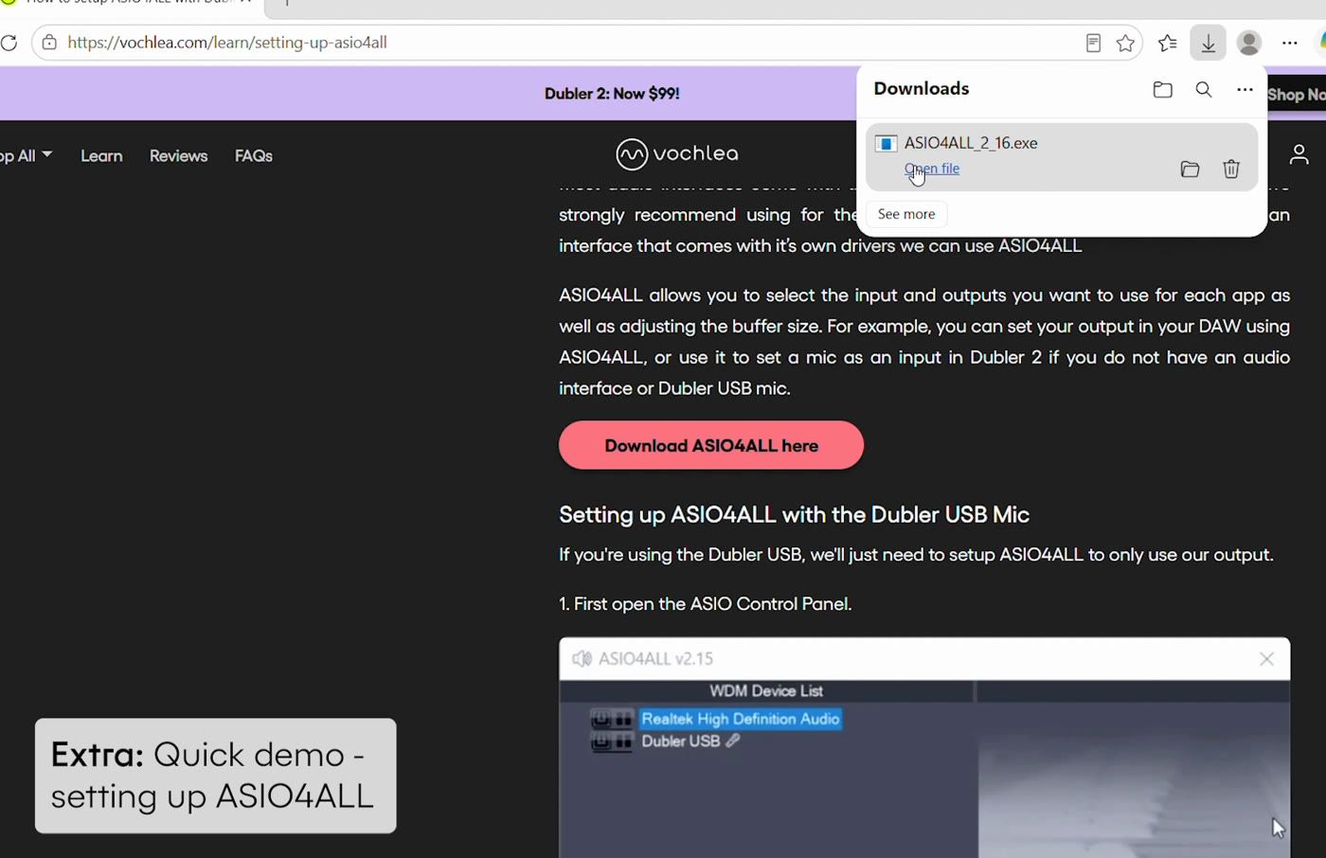Show ASIO4ALL_2_16.exe in its folder
This screenshot has width=1326, height=858.
tap(1191, 170)
